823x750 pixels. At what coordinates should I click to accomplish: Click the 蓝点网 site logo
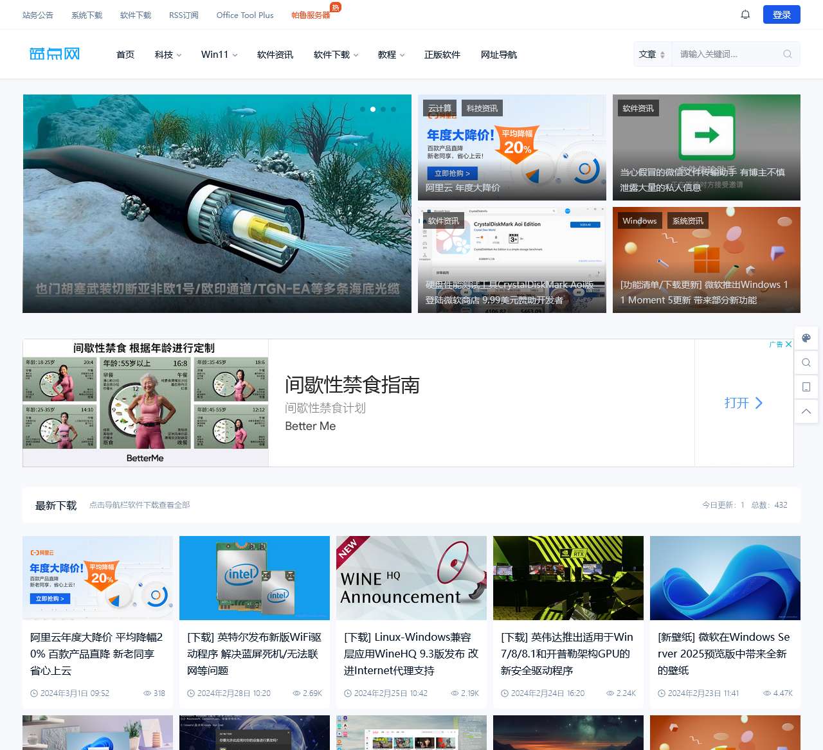pyautogui.click(x=55, y=54)
